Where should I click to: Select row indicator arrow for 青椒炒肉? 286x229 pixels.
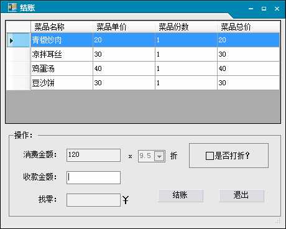[x=11, y=40]
